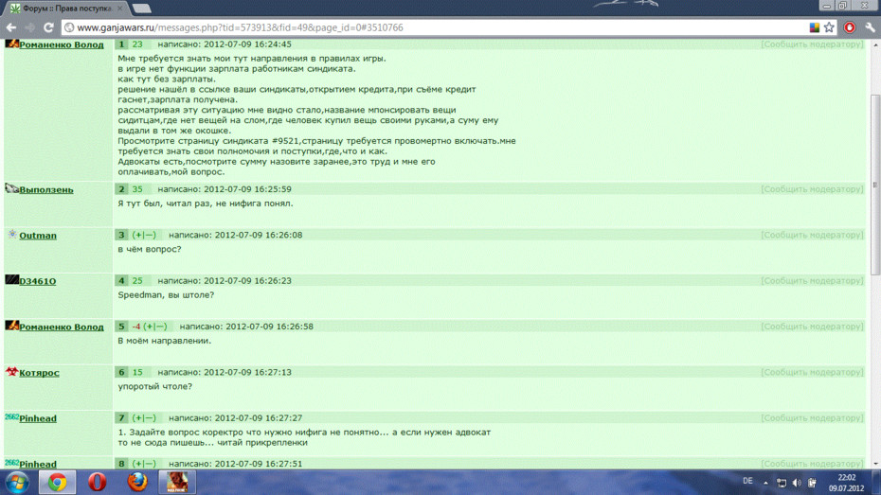Click text "Speedman, вы штоле?"

166,295
